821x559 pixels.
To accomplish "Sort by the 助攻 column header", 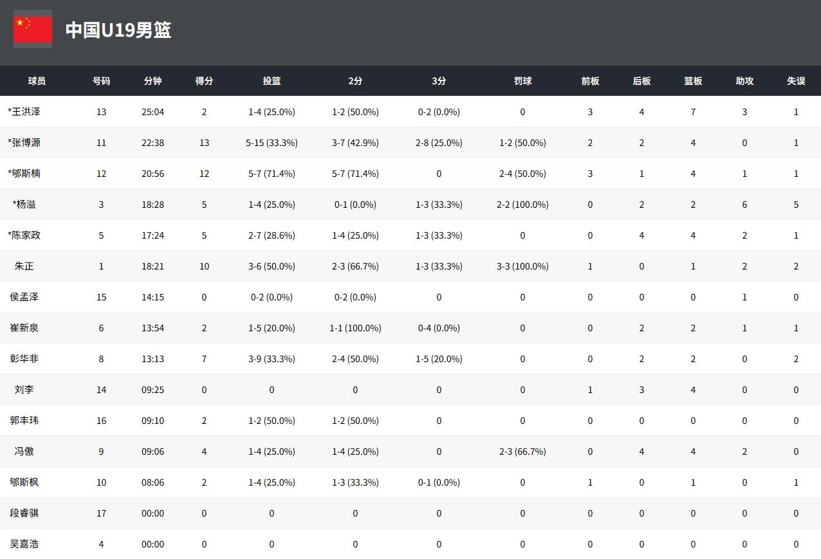I will coord(744,81).
